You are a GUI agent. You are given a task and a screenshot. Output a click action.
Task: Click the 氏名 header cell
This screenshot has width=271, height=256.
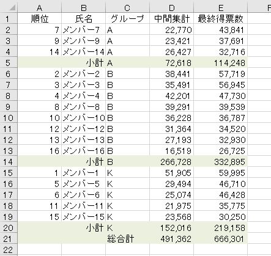84,19
